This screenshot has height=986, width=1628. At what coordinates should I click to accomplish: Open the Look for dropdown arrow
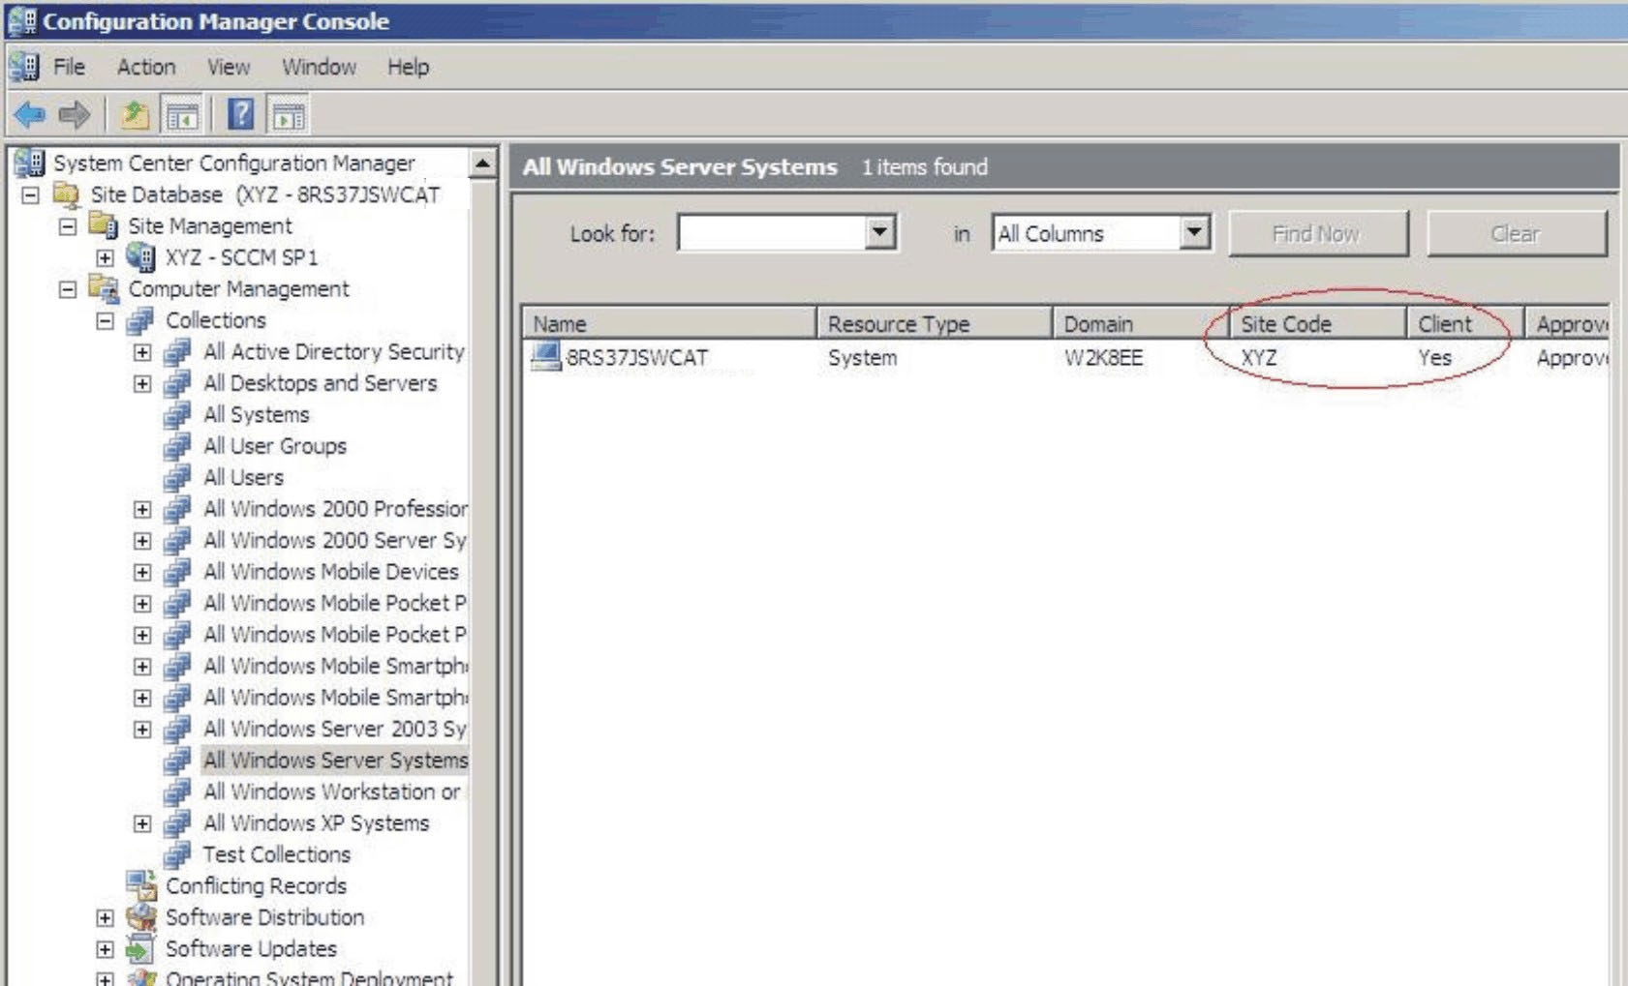879,232
